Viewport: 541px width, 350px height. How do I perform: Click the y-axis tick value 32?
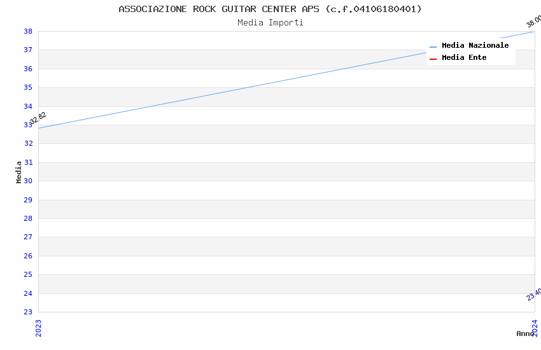pos(29,143)
